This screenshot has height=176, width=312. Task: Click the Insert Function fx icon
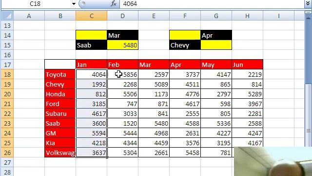(x=114, y=3)
